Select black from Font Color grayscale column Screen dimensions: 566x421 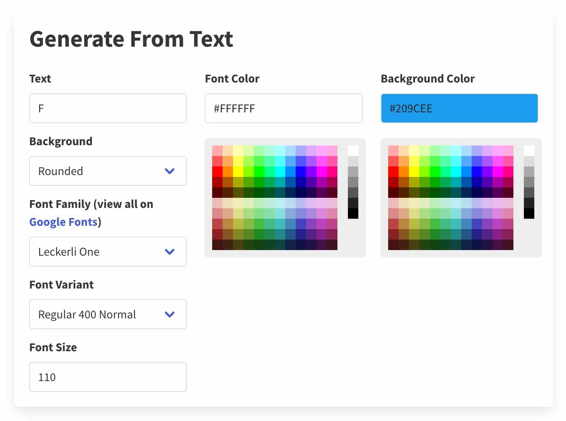click(x=352, y=213)
